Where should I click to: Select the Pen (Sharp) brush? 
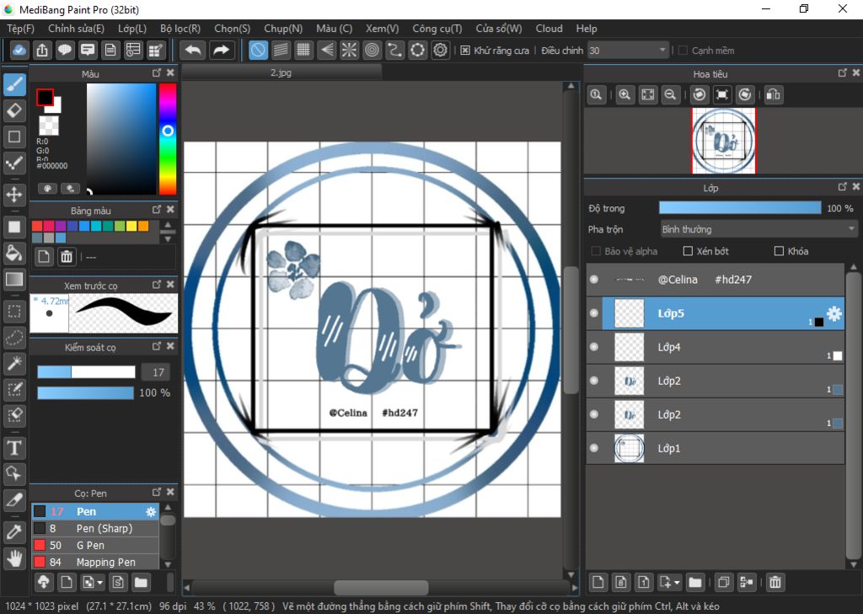point(95,528)
